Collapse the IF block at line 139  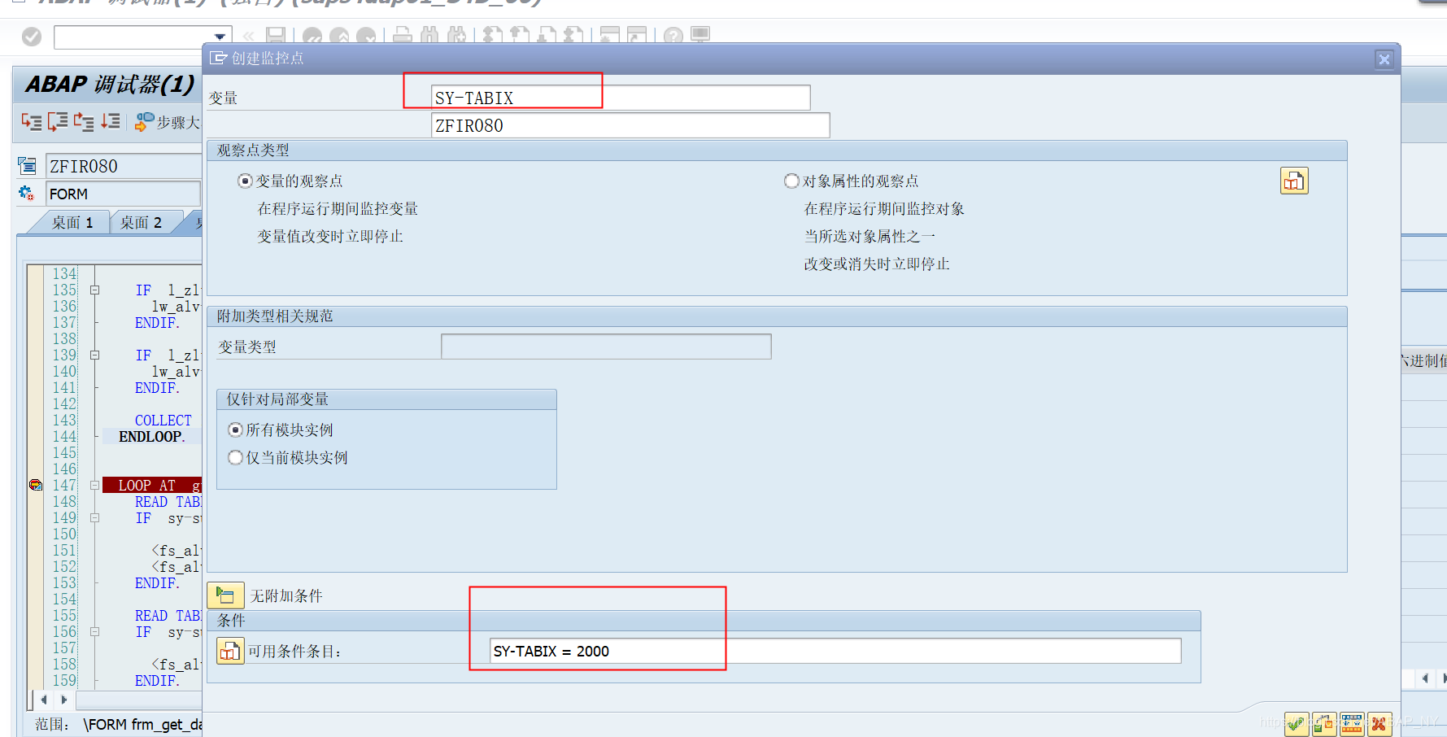pos(94,355)
